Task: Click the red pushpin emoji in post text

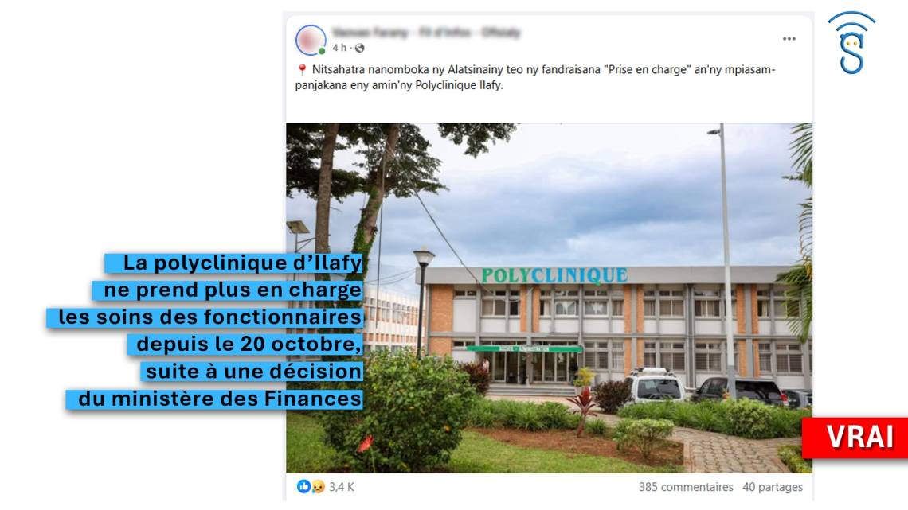Action: click(302, 70)
